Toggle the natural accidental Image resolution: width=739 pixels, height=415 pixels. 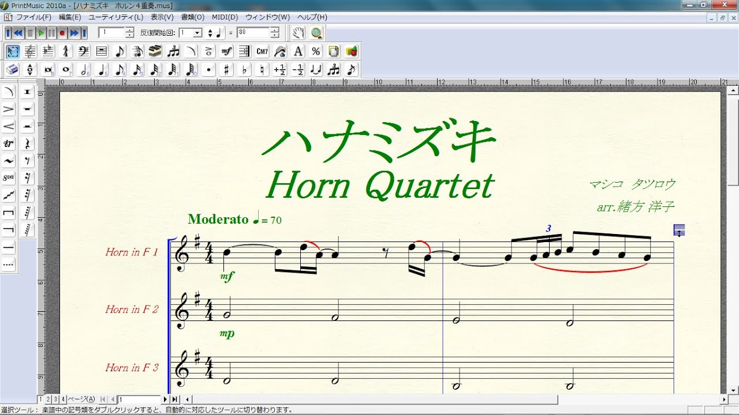[x=263, y=70]
